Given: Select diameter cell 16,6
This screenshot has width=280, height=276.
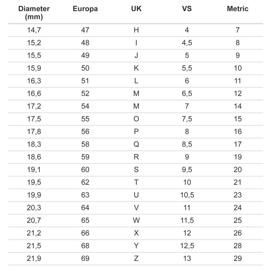Looking at the screenshot, I should 34,93.
